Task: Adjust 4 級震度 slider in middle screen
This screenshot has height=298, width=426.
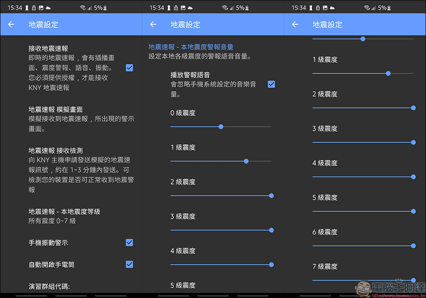Action: 222,265
